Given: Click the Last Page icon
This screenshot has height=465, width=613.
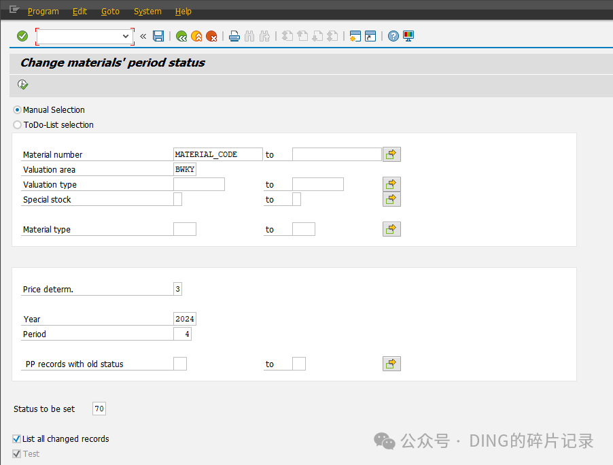Looking at the screenshot, I should click(332, 37).
